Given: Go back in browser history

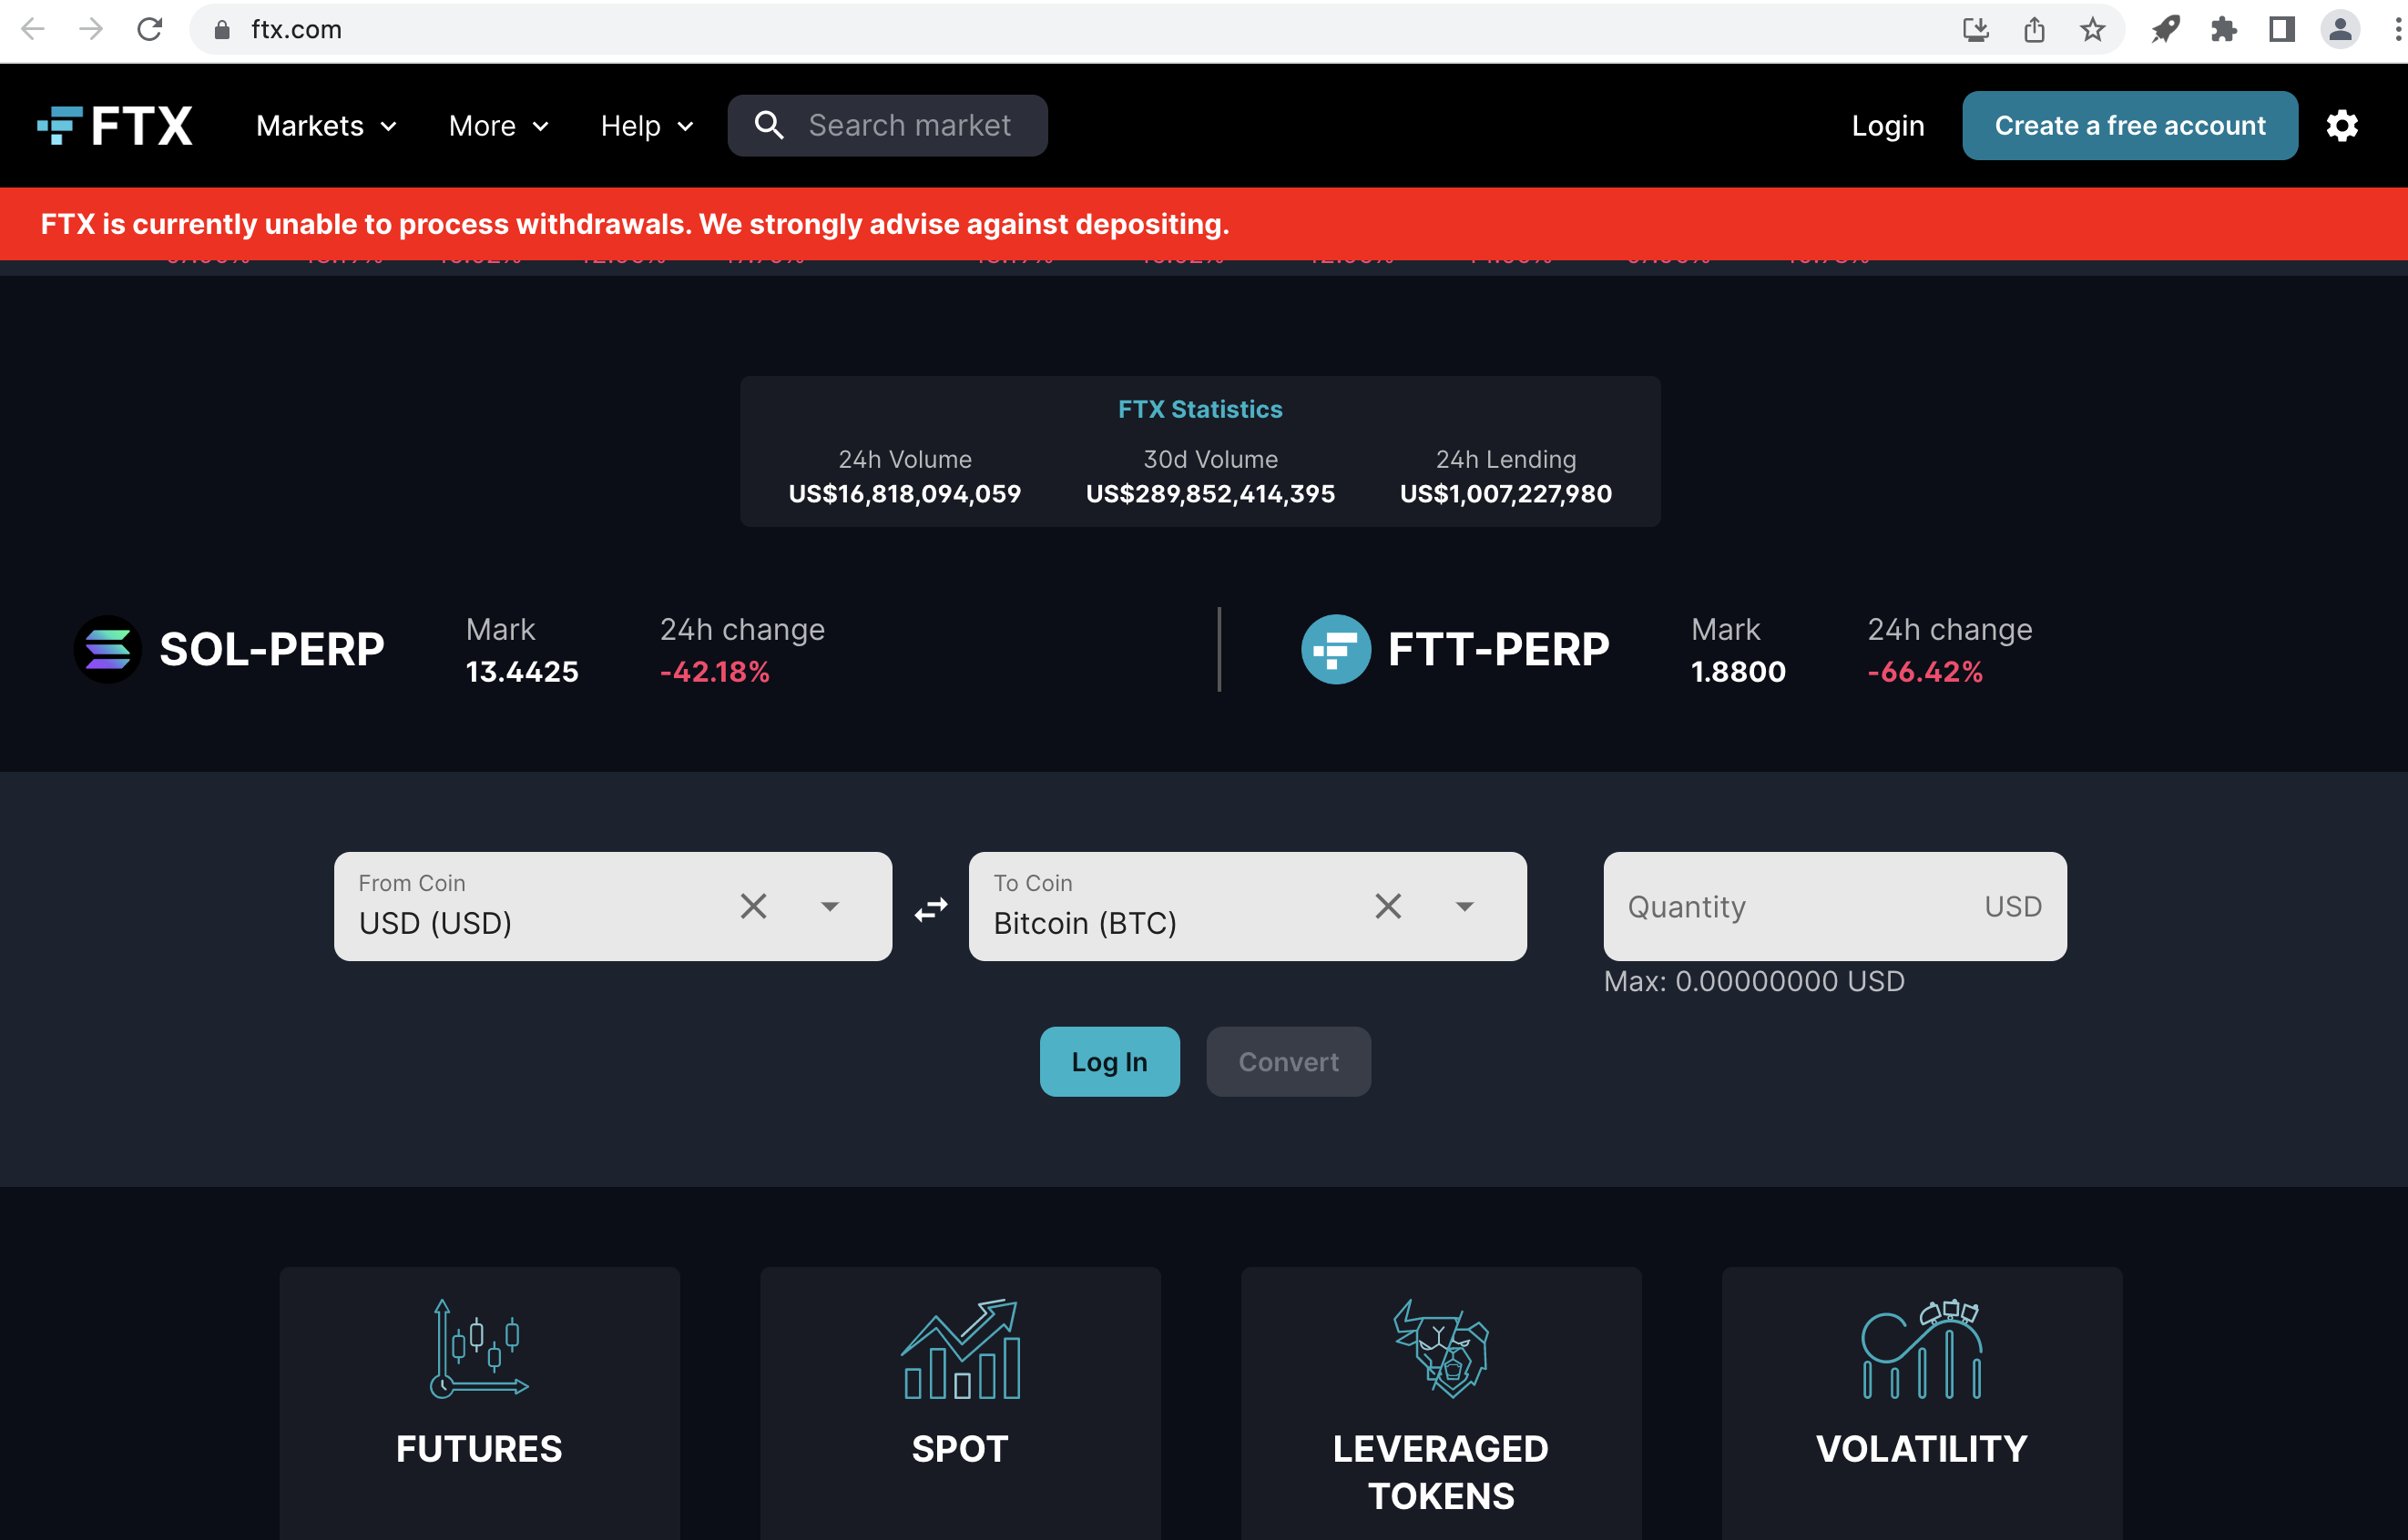Looking at the screenshot, I should coord(33,29).
